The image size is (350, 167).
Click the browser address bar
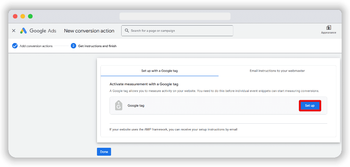click(x=175, y=16)
